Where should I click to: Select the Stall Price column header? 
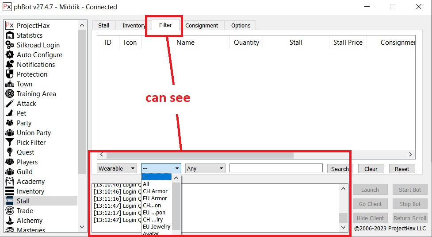tap(348, 43)
